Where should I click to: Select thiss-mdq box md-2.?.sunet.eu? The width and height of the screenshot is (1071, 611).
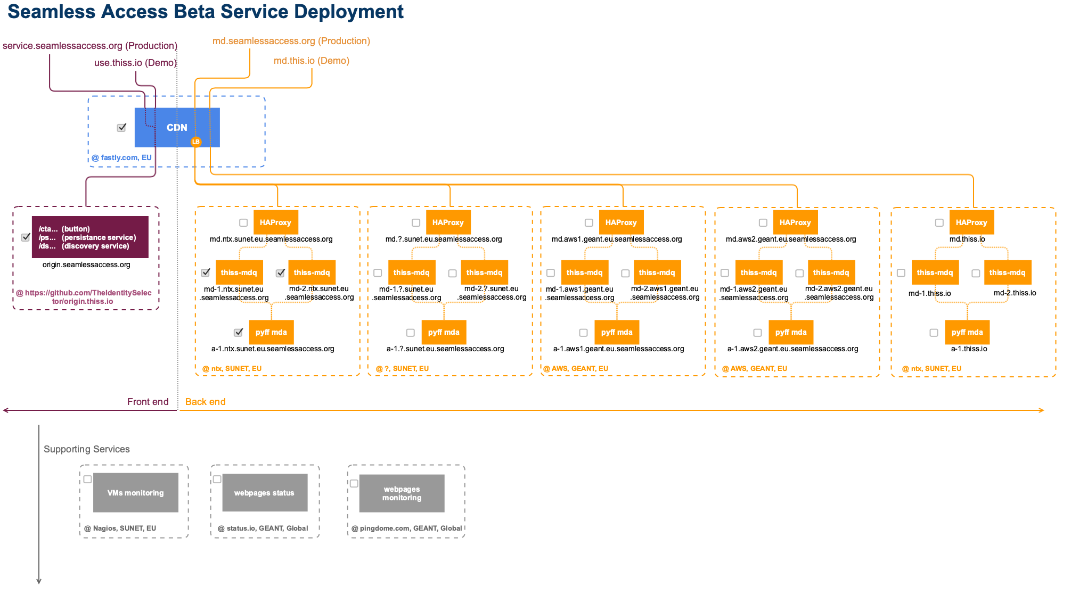click(x=485, y=273)
